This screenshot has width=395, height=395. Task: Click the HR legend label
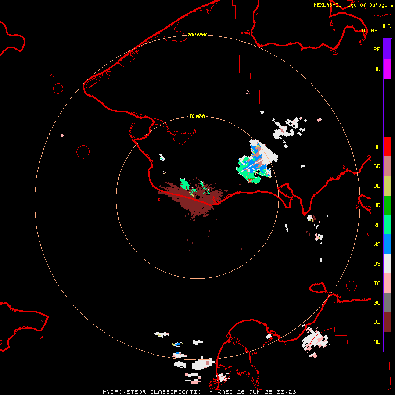point(377,205)
